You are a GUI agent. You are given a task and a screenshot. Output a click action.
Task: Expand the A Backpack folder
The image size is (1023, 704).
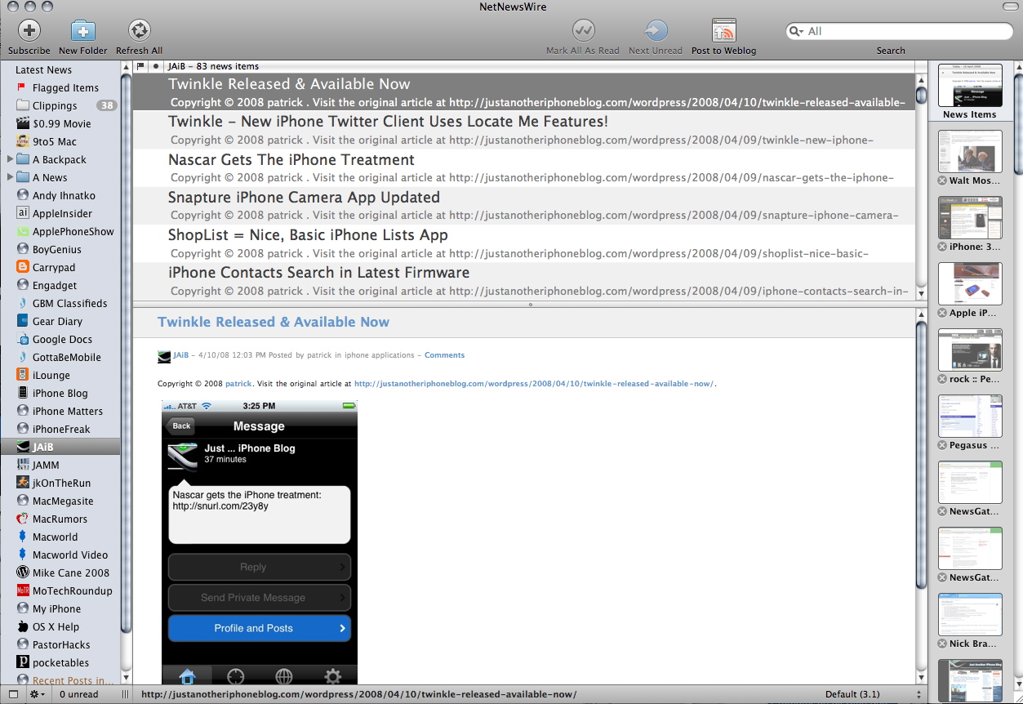10,159
